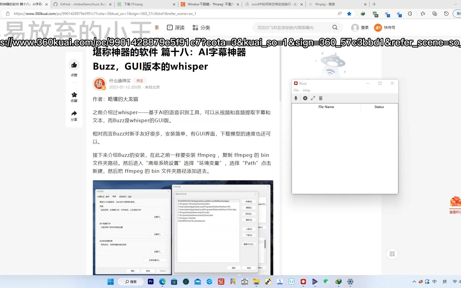Switch to ffmpeg 搜索 tab
Image resolution: width=461 pixels, height=288 pixels.
[337, 4]
